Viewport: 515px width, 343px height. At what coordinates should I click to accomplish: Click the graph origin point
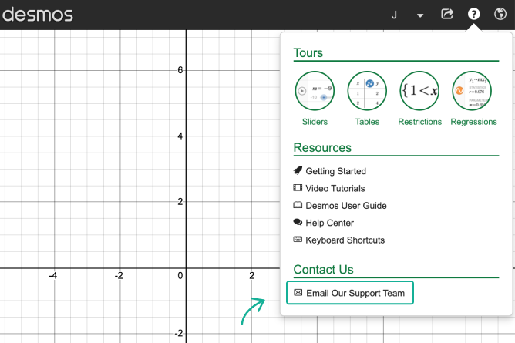pos(186,268)
